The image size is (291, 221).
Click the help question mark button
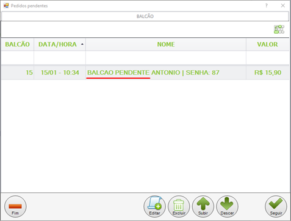coord(267,5)
